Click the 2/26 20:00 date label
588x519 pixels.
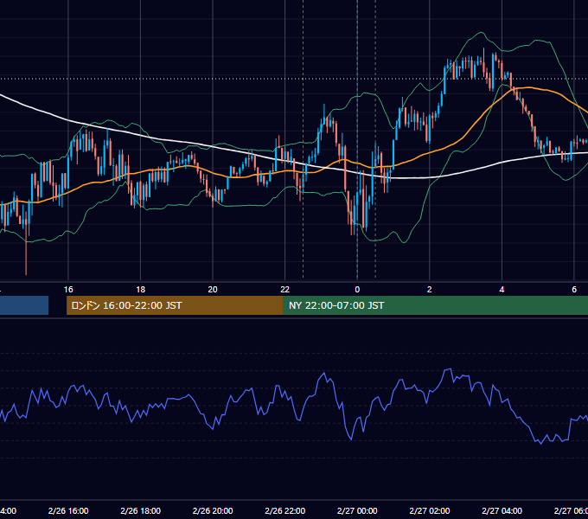(x=213, y=510)
